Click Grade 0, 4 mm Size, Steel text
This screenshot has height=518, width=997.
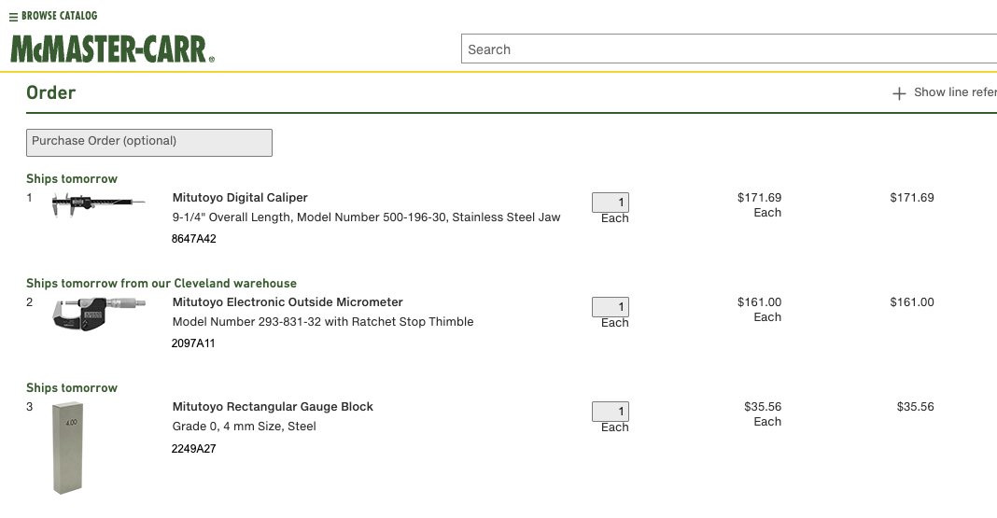(245, 427)
